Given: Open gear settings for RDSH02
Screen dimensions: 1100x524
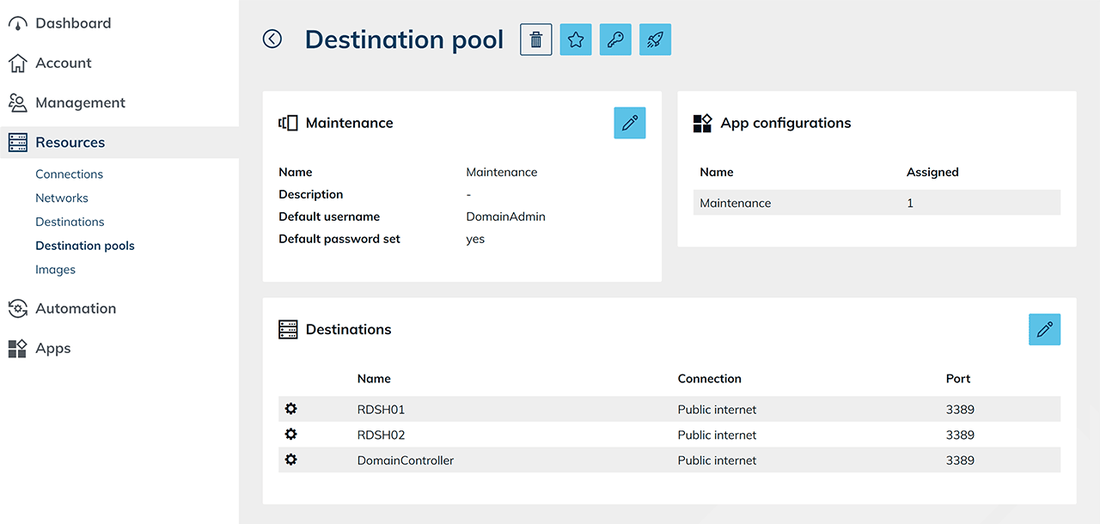Looking at the screenshot, I should pos(291,435).
